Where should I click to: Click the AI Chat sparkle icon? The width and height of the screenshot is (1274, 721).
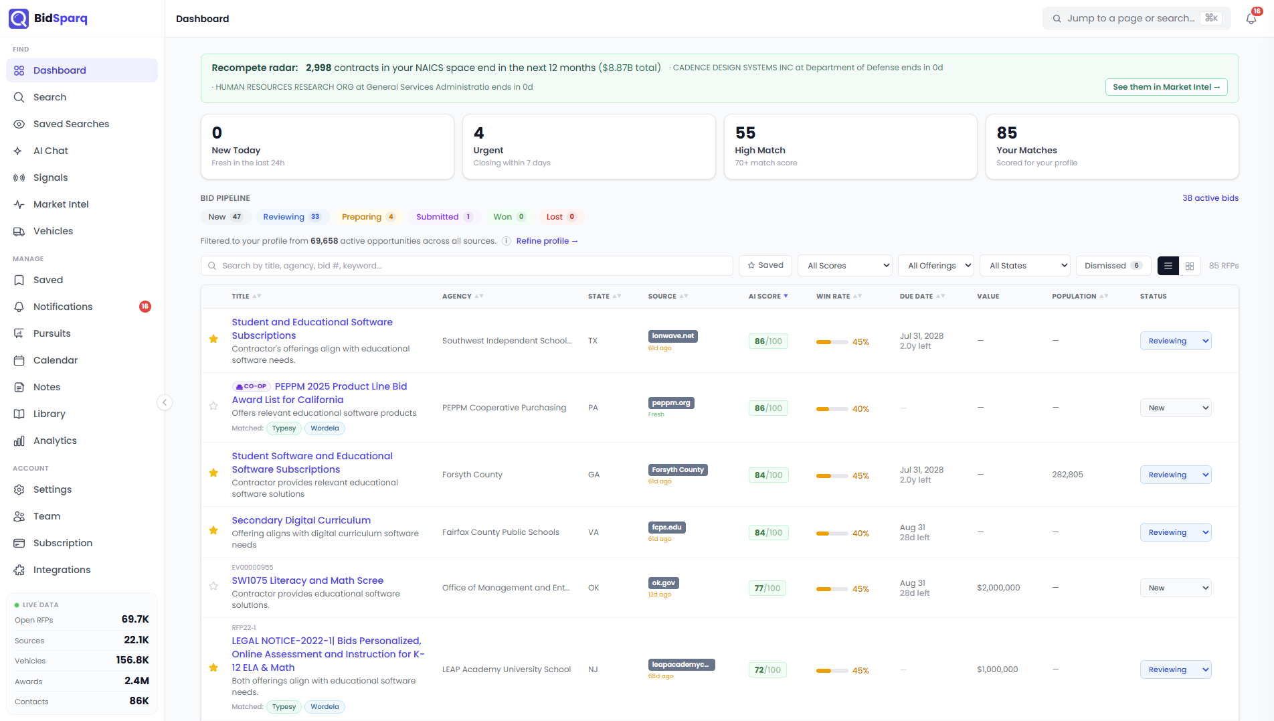[x=19, y=151]
